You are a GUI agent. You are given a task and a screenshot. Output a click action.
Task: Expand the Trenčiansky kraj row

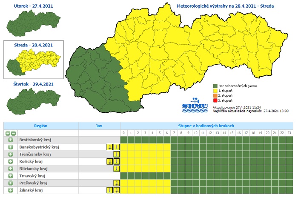pos(11,154)
